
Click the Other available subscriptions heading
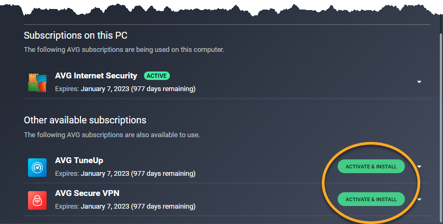tap(85, 120)
